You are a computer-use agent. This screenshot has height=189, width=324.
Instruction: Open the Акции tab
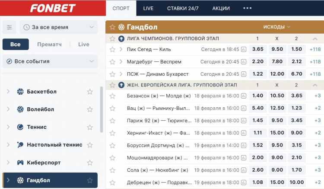221,8
